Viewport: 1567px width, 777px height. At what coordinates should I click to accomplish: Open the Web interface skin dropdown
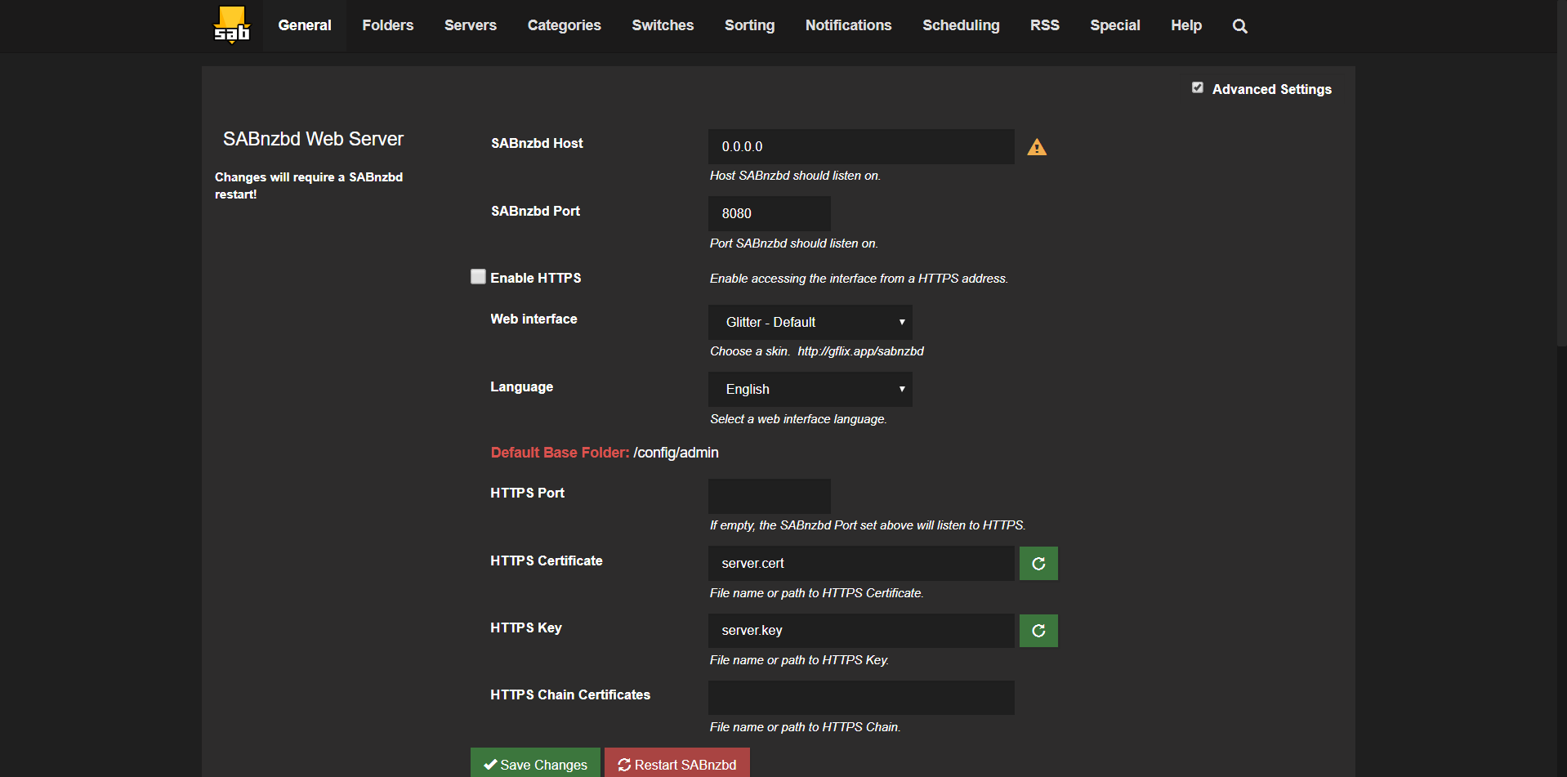tap(810, 322)
